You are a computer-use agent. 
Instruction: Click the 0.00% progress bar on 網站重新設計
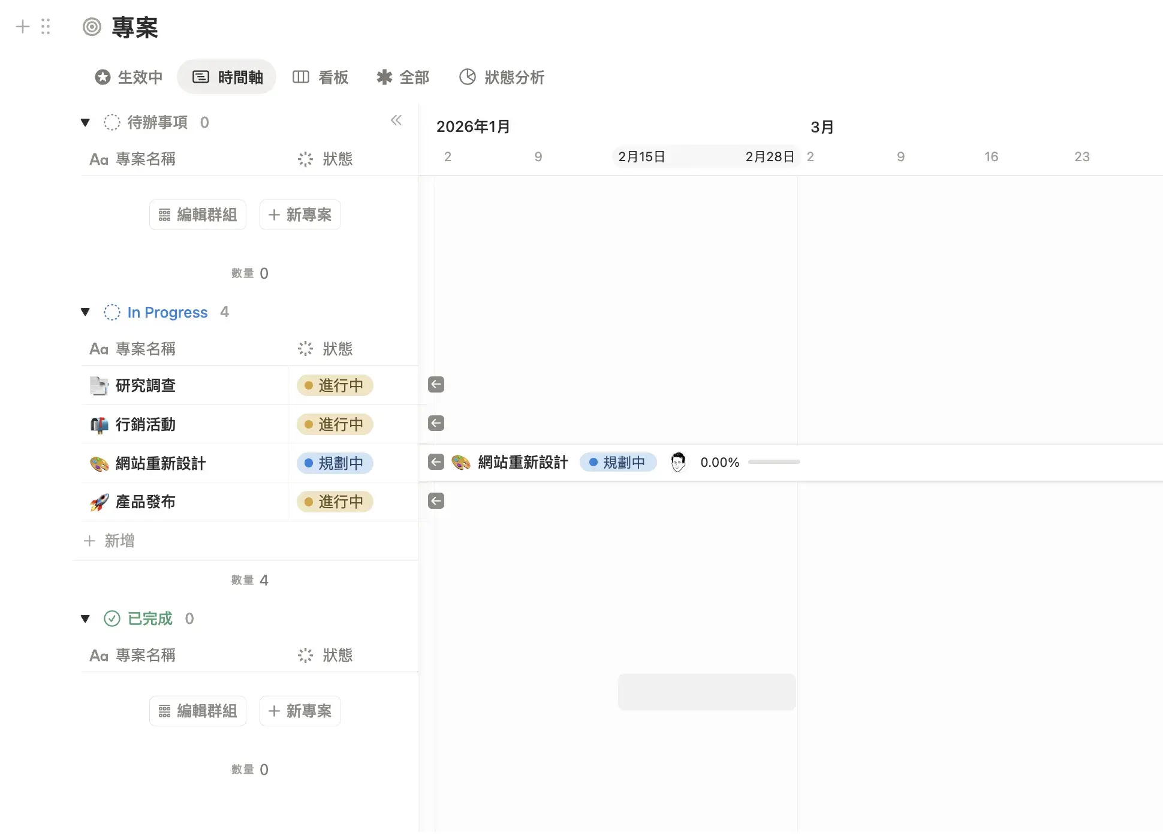[x=774, y=462]
